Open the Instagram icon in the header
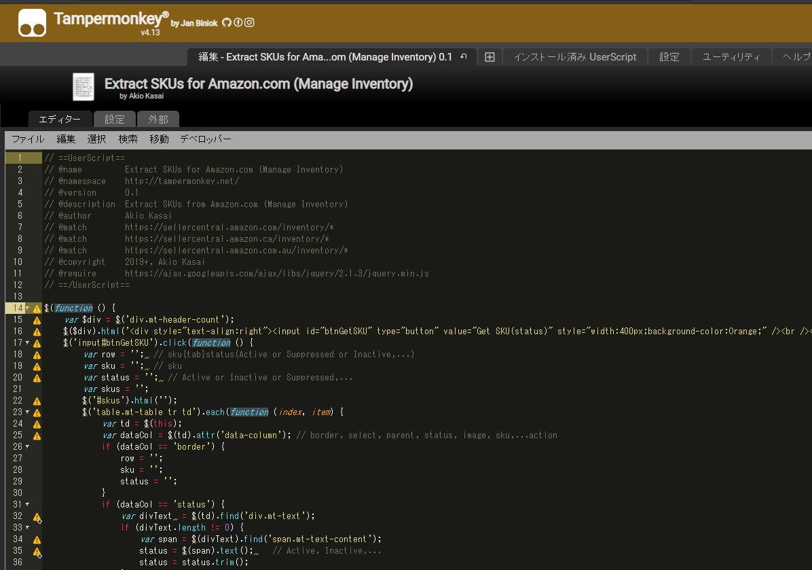812x570 pixels. [x=249, y=22]
